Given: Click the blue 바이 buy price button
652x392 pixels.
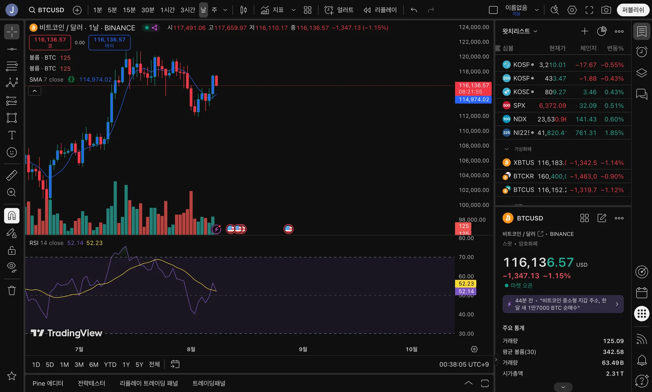Looking at the screenshot, I should pos(110,42).
